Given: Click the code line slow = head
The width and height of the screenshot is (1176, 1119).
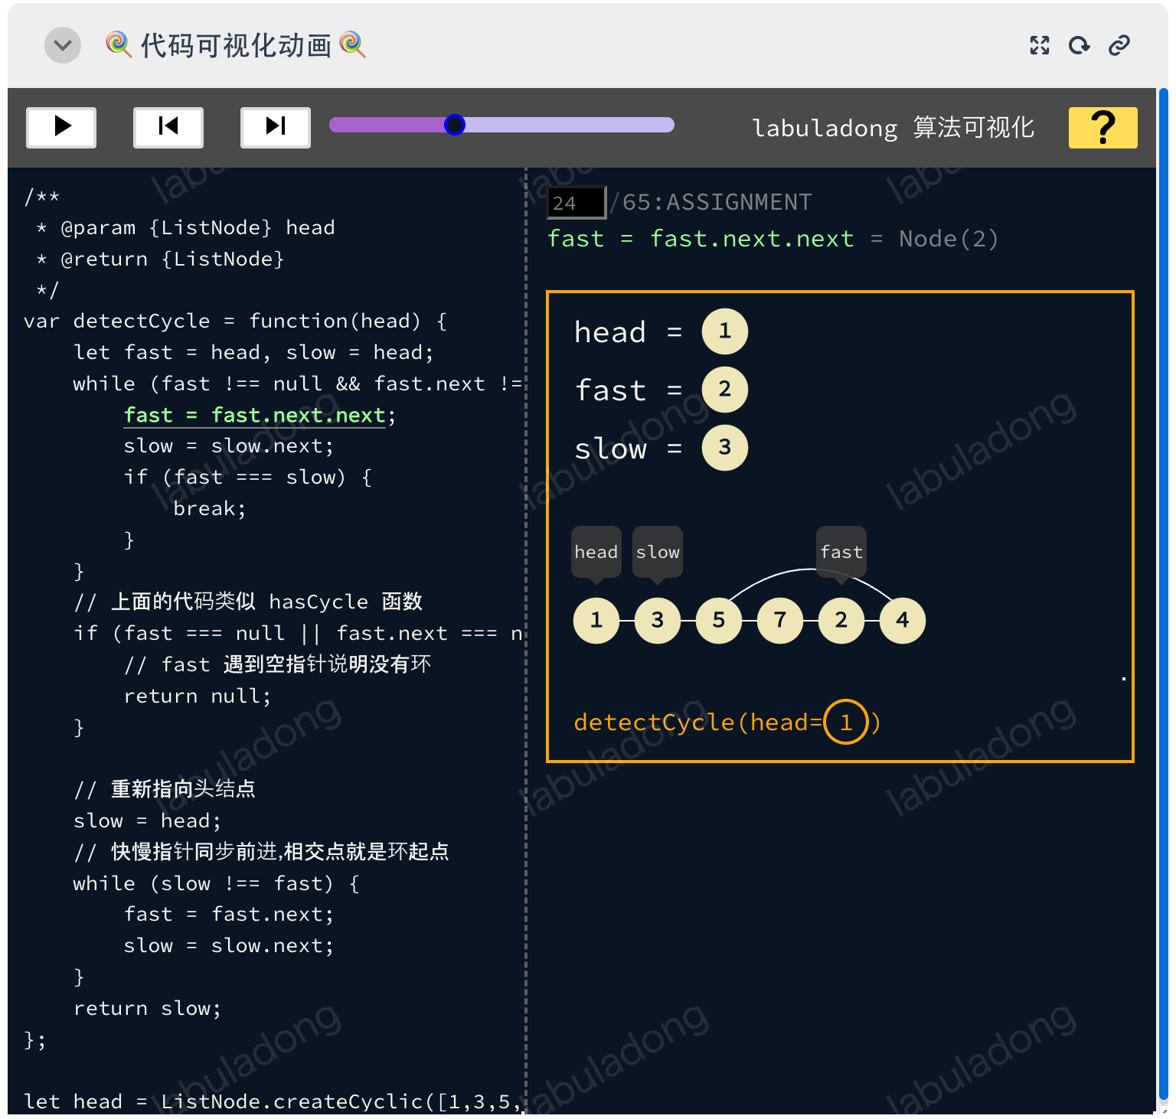Looking at the screenshot, I should 147,820.
